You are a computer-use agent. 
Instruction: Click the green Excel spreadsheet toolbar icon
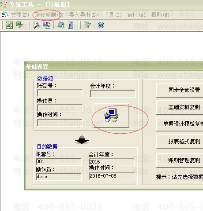(x=9, y=25)
